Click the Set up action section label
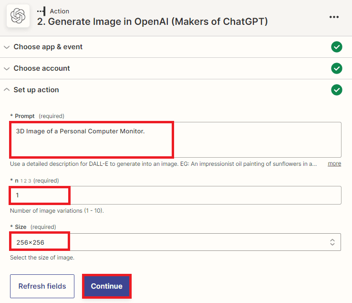The image size is (352, 303). [x=36, y=90]
